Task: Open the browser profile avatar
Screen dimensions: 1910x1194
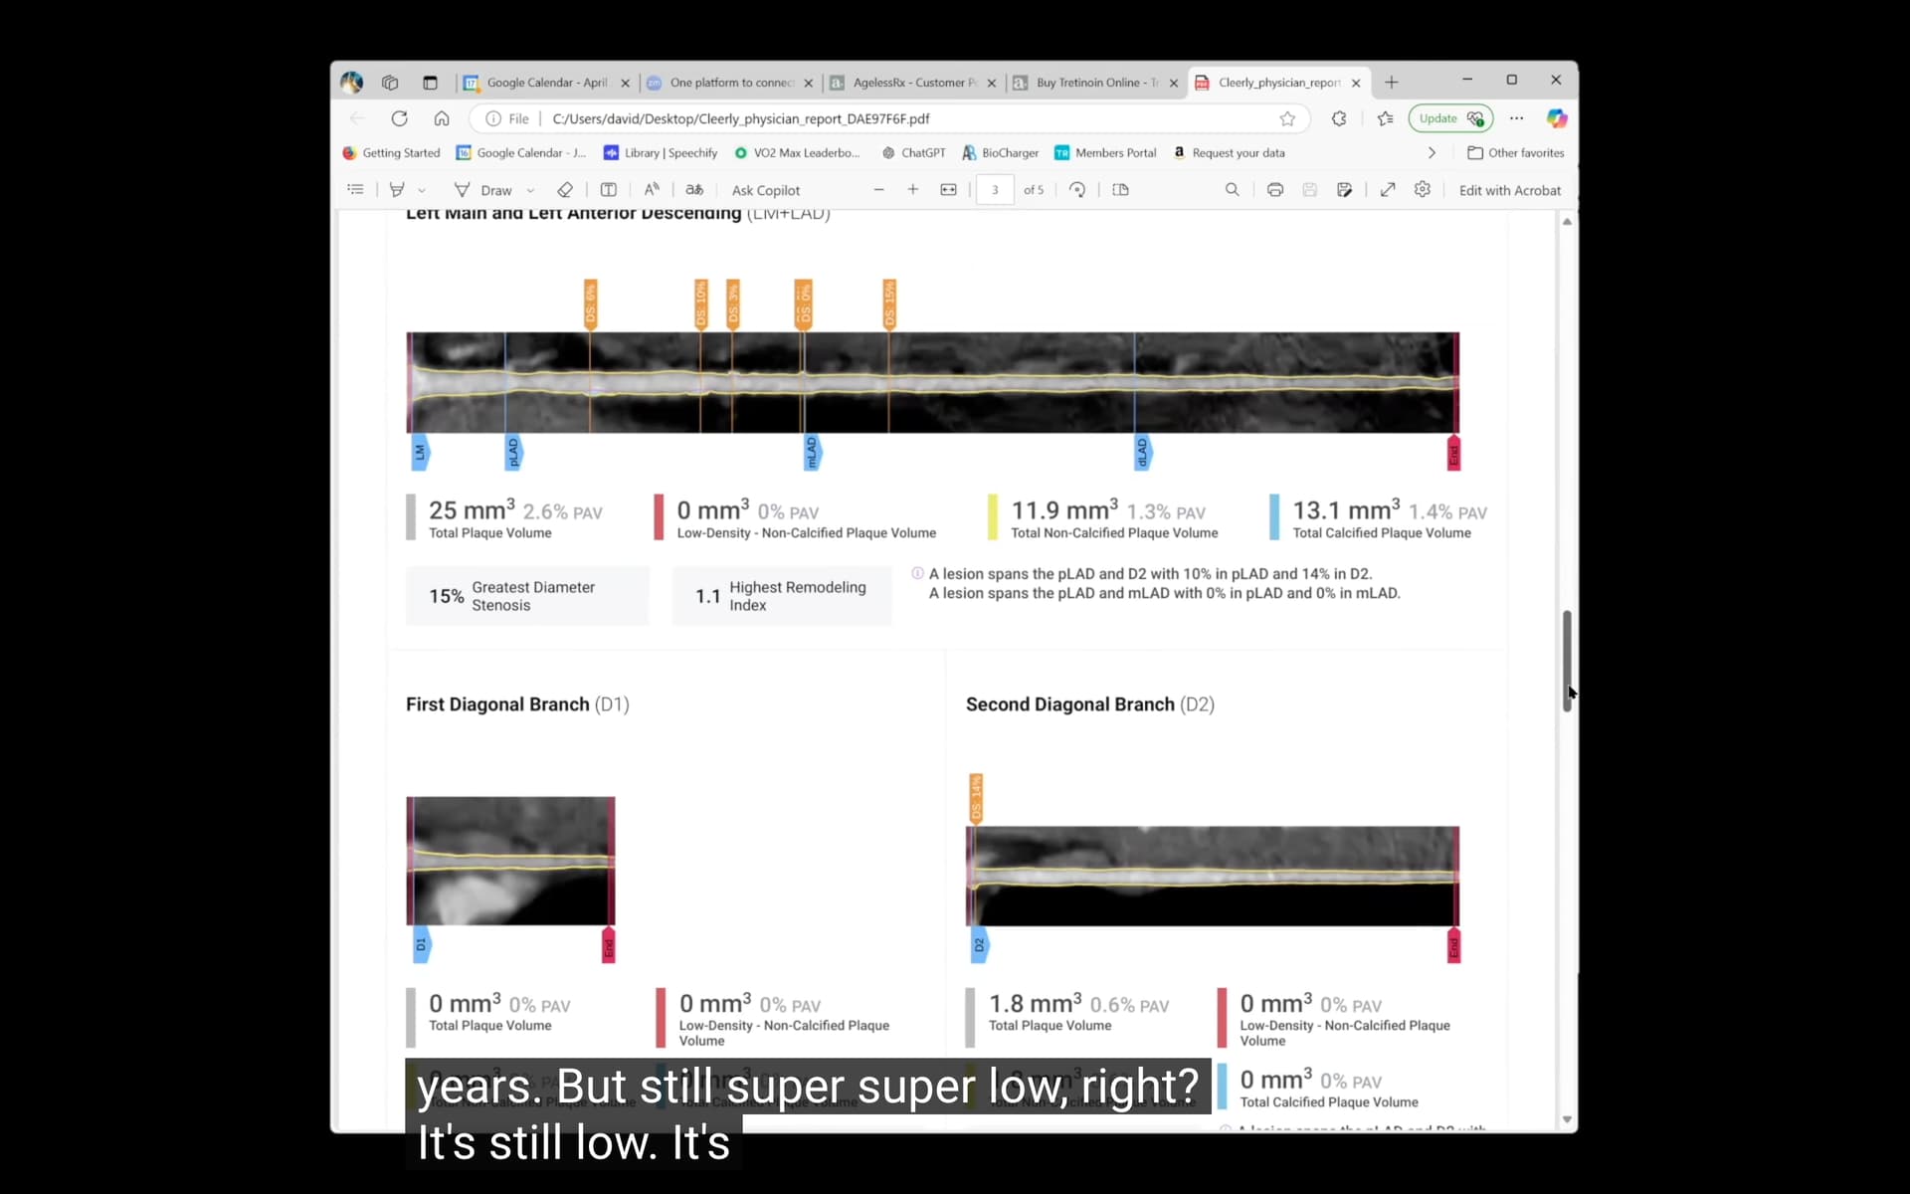Action: click(x=352, y=83)
